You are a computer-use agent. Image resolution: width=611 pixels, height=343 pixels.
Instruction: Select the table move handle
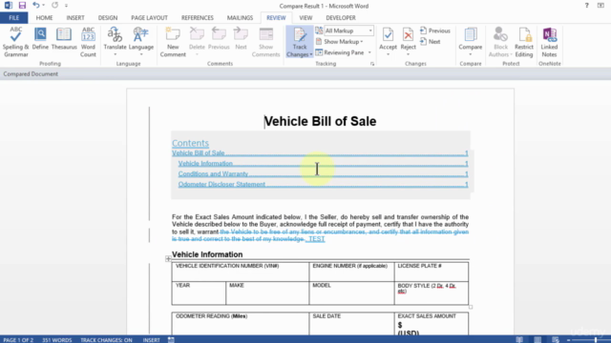point(168,258)
